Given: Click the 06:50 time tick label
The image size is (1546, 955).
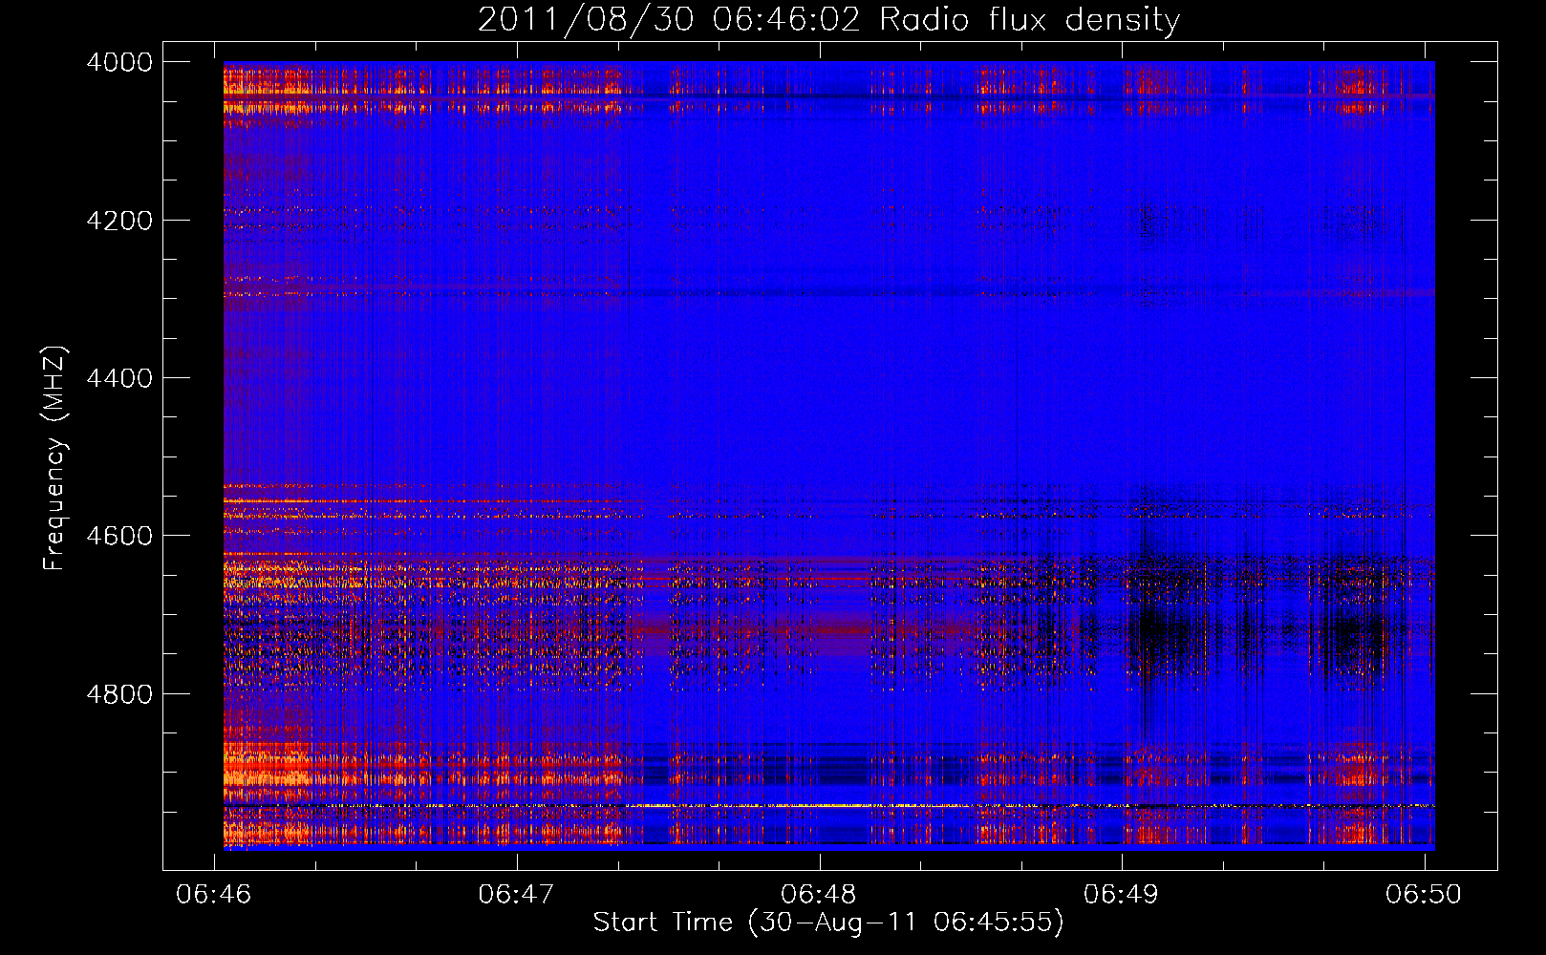Looking at the screenshot, I should 1424,894.
